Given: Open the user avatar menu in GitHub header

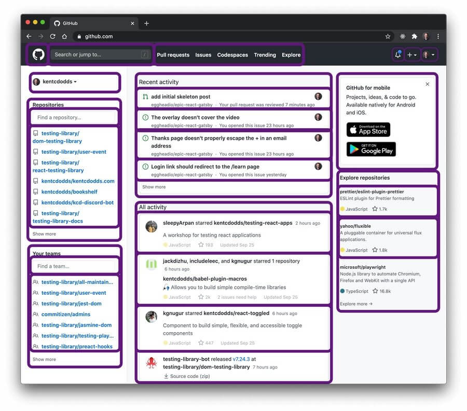Looking at the screenshot, I should click(x=429, y=55).
